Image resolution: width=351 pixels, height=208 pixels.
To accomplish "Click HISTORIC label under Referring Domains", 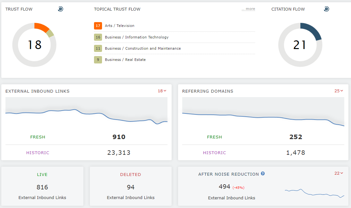I will (x=214, y=153).
